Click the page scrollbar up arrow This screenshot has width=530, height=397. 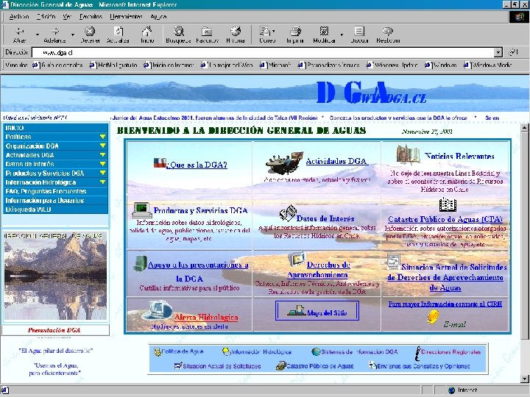pos(525,128)
